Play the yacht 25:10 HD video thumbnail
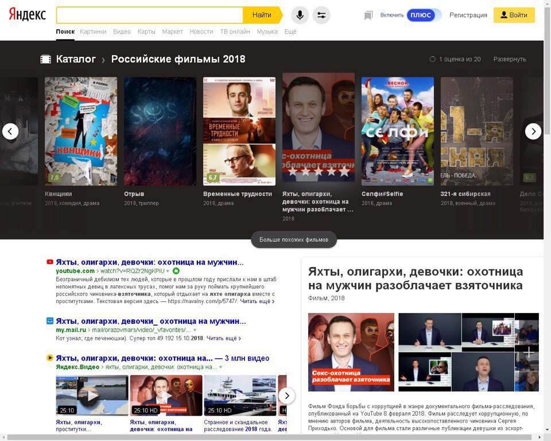This screenshot has height=441, width=551. tap(240, 395)
